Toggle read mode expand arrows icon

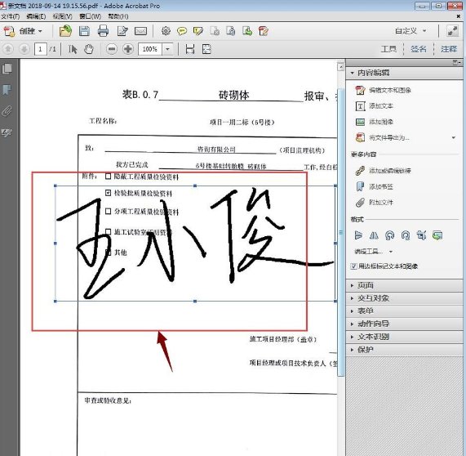(452, 31)
